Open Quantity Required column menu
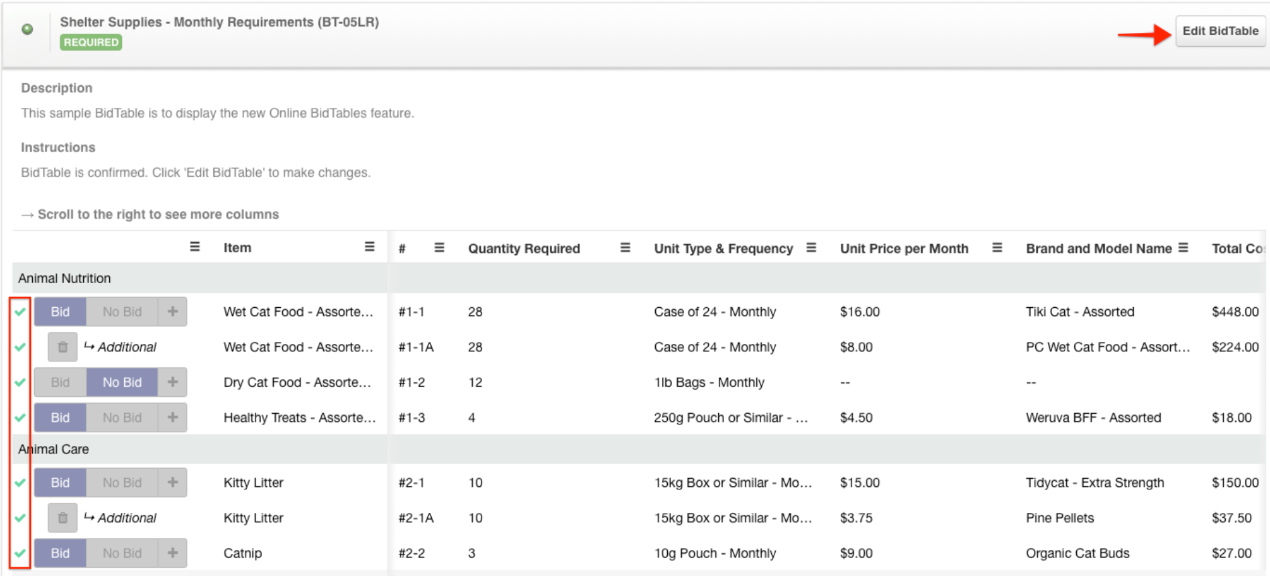The width and height of the screenshot is (1270, 576). coord(625,247)
